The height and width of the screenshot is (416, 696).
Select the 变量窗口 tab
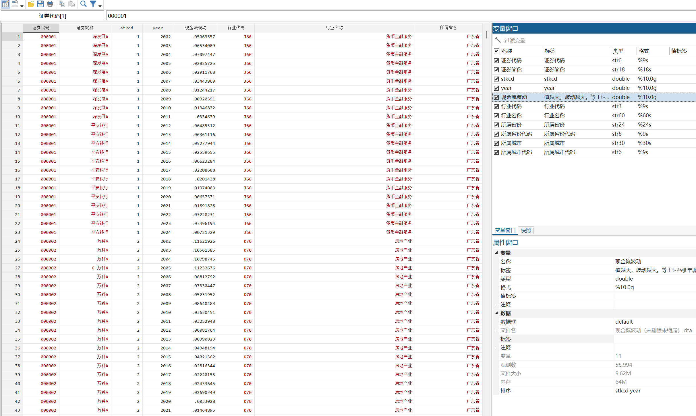tap(505, 230)
